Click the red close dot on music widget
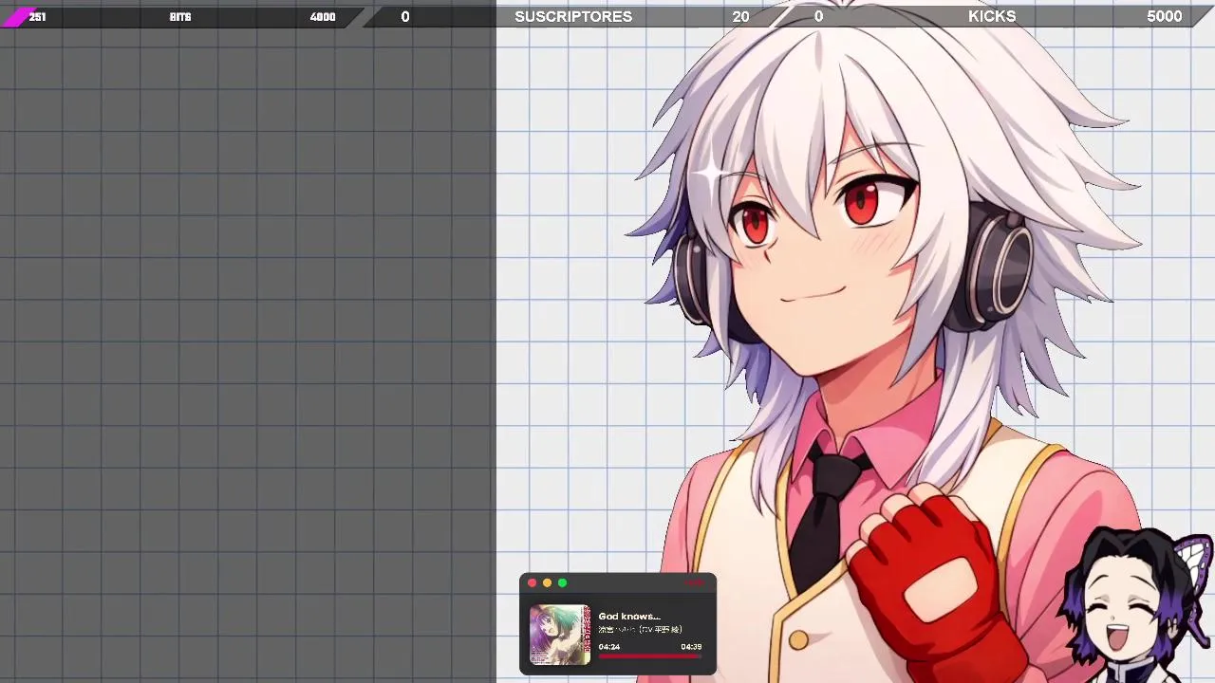The width and height of the screenshot is (1215, 683). click(x=533, y=583)
